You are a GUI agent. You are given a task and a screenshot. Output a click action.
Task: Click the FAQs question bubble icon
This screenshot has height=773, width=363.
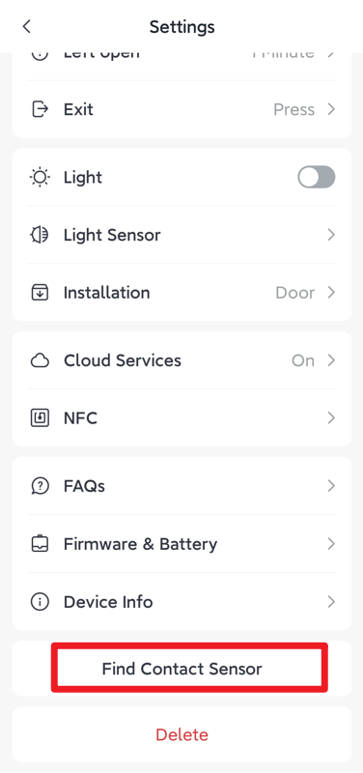40,487
